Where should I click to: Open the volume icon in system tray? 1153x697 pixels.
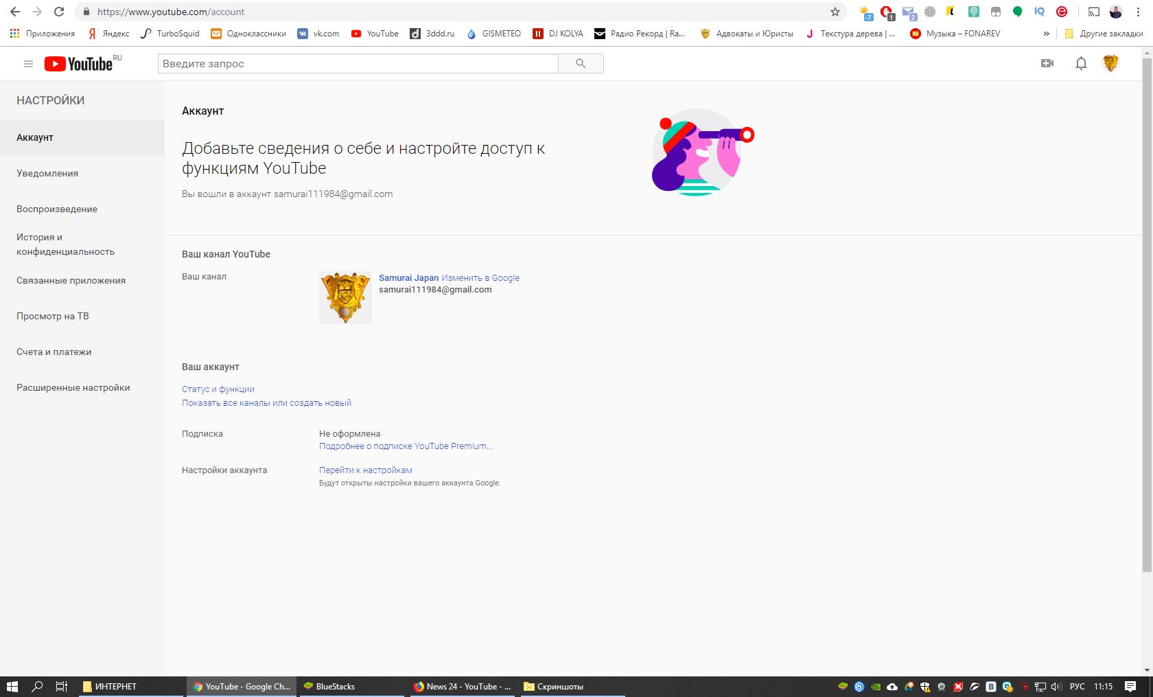(1056, 686)
